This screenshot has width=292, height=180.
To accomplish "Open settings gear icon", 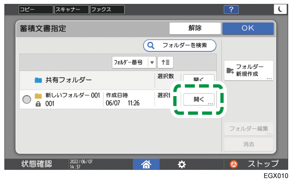I will click(x=182, y=164).
